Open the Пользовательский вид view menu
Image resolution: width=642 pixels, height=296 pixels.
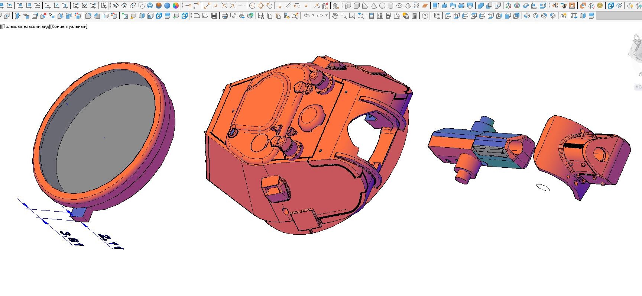tap(25, 26)
